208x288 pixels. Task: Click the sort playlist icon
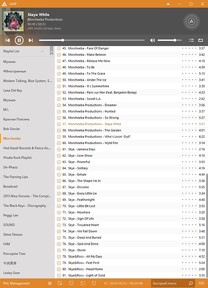pyautogui.click(x=83, y=283)
